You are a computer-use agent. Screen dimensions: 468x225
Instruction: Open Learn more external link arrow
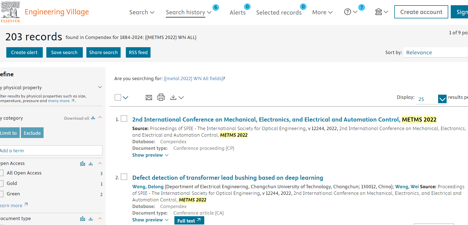click(x=26, y=204)
